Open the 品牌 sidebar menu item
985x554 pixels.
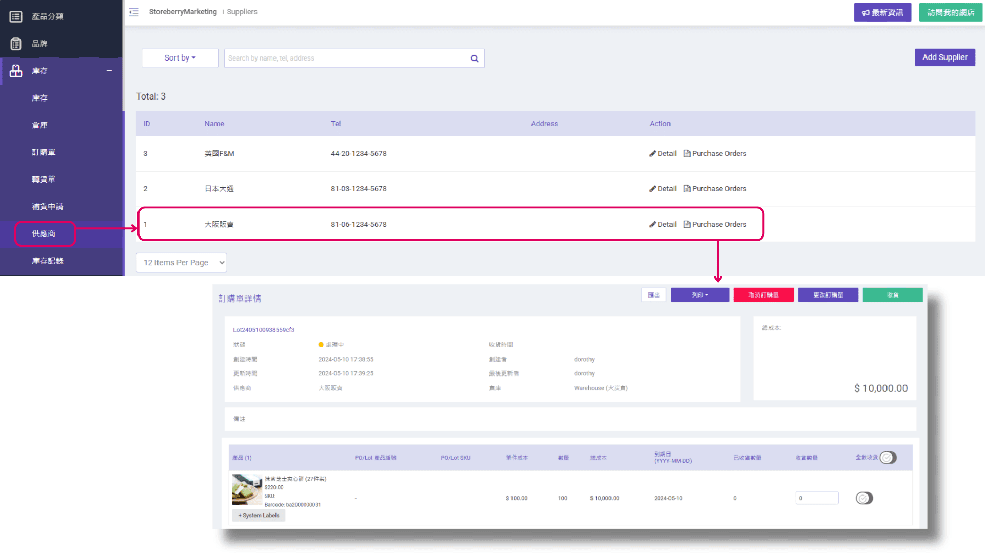click(x=62, y=44)
